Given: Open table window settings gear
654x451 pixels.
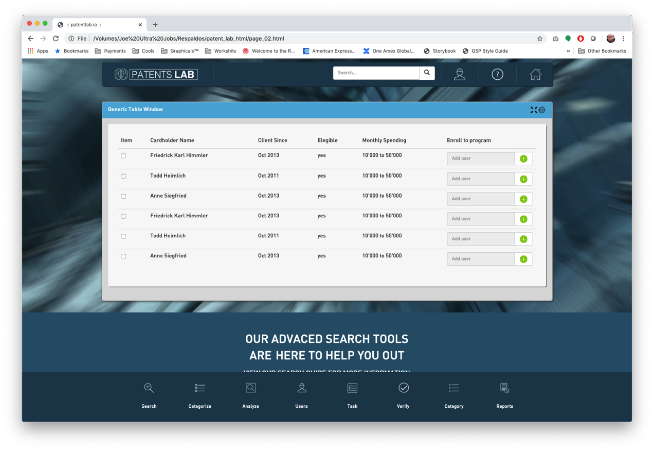Looking at the screenshot, I should click(542, 110).
